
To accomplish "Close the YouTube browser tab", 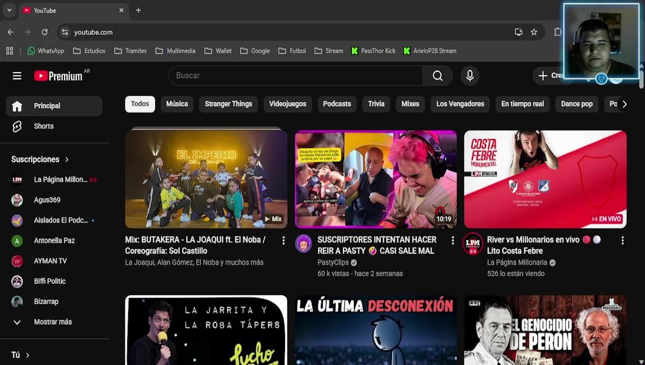I will click(121, 10).
